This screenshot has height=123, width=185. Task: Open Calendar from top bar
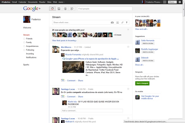(x=22, y=2)
